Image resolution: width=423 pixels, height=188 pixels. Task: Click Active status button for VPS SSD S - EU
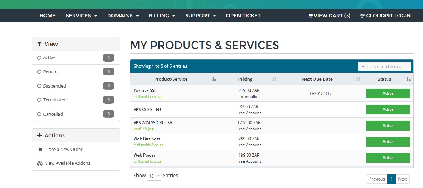tap(388, 110)
